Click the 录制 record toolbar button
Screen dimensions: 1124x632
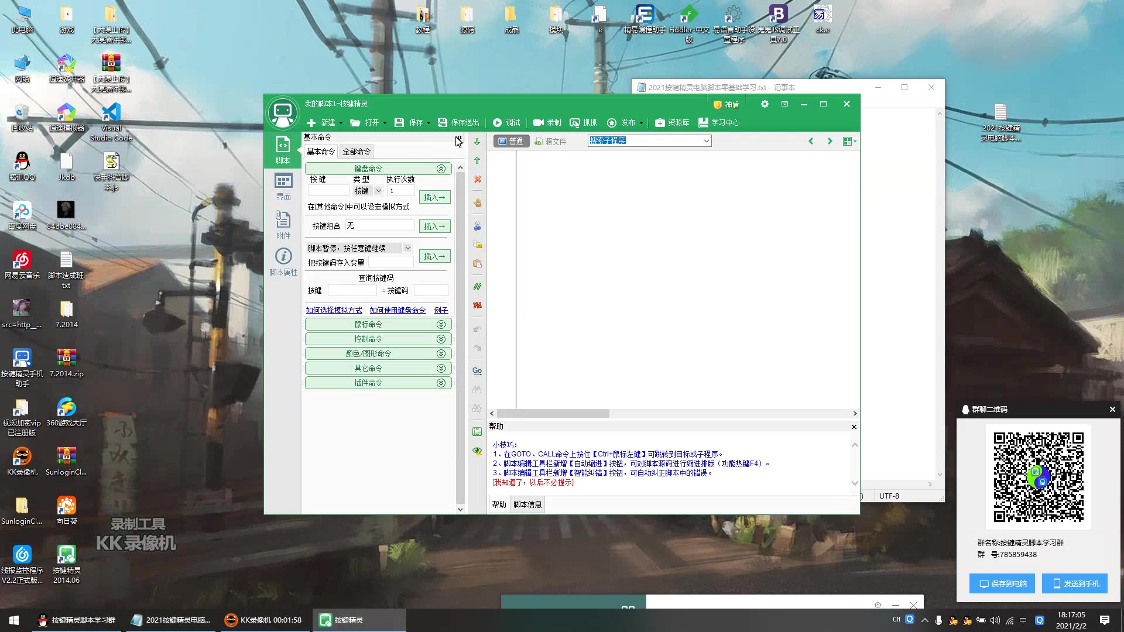tap(547, 122)
